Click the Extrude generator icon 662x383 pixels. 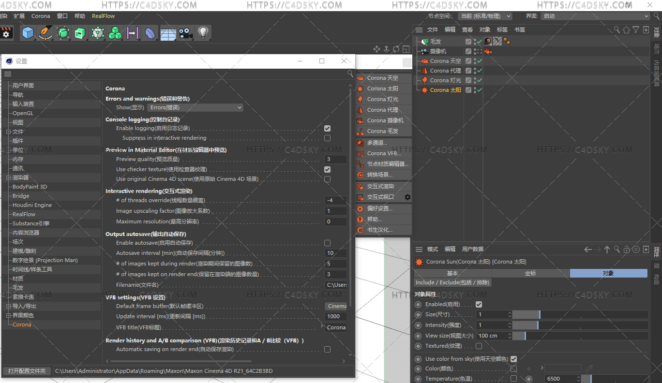[x=80, y=33]
